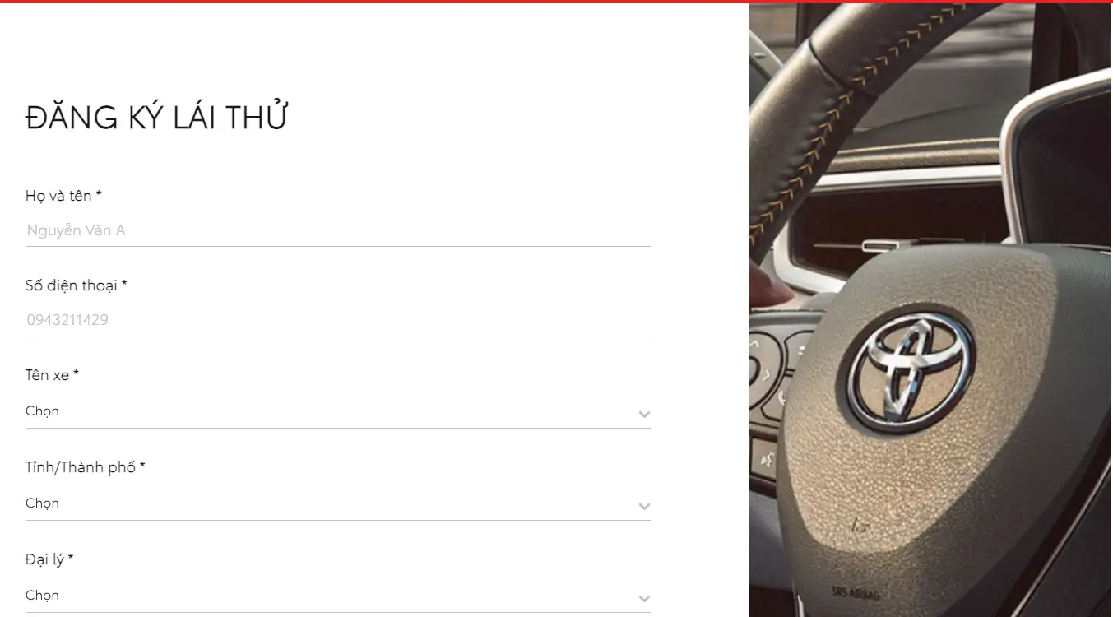
Task: Click the Tên xe label
Action: tap(52, 375)
